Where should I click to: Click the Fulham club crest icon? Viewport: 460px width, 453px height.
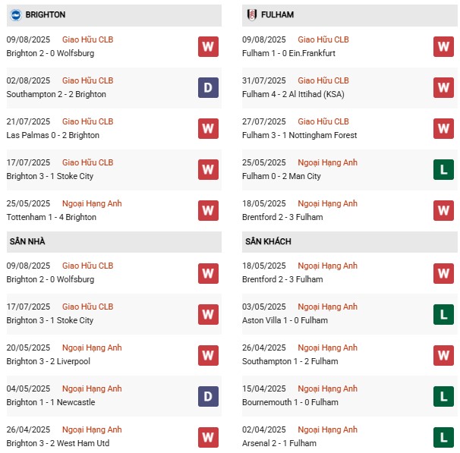[251, 14]
